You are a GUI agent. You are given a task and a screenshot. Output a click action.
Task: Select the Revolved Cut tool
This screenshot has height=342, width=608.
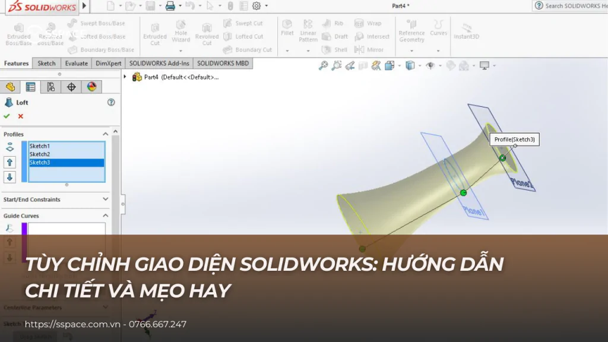coord(207,34)
